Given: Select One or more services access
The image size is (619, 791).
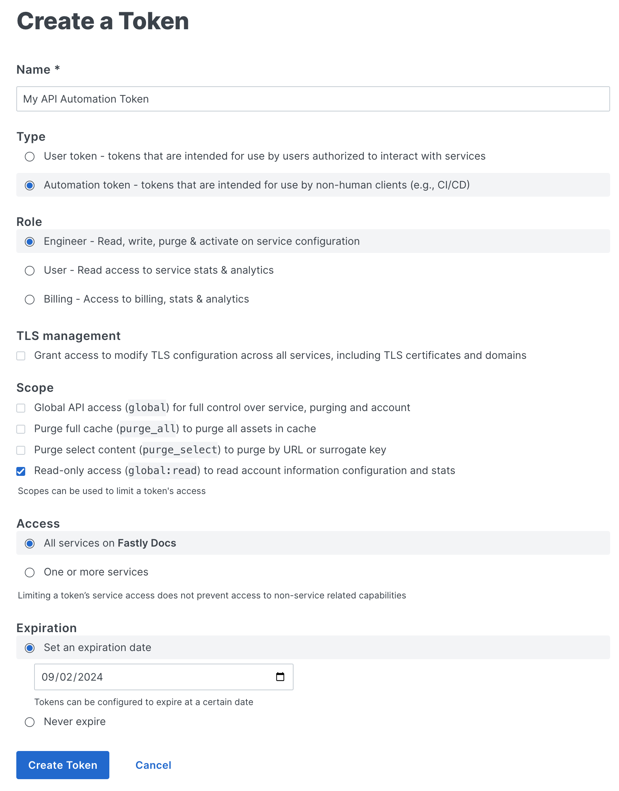Looking at the screenshot, I should point(30,572).
